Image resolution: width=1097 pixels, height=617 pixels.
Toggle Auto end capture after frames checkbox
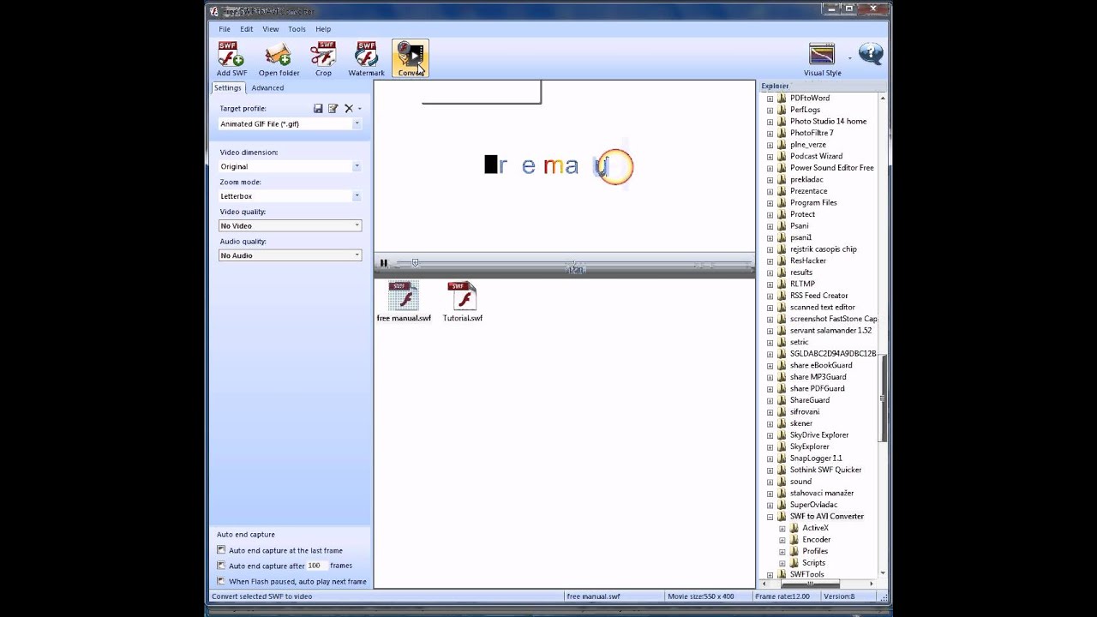coord(221,566)
